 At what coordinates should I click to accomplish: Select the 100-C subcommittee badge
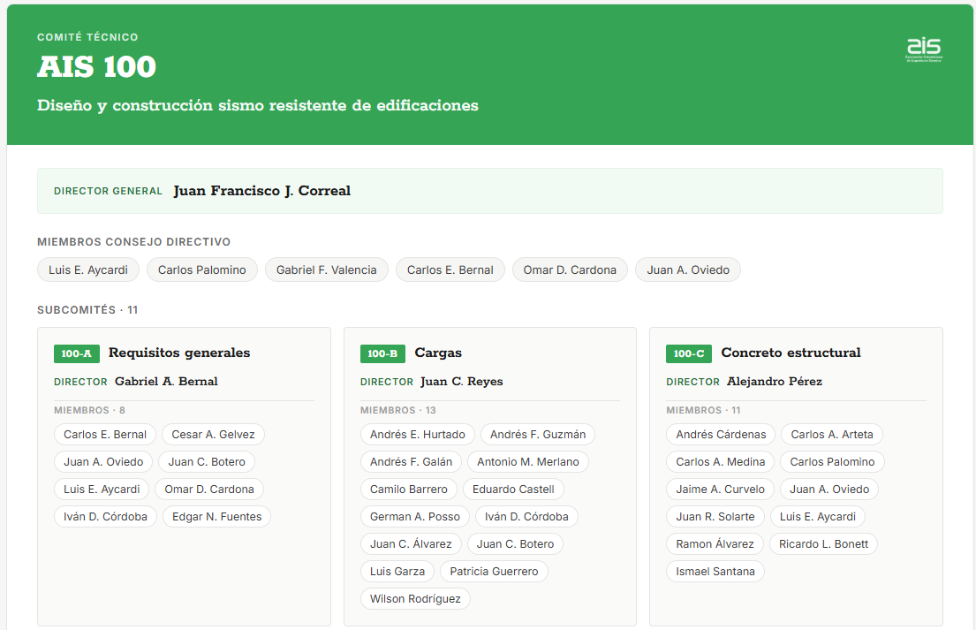click(x=688, y=353)
